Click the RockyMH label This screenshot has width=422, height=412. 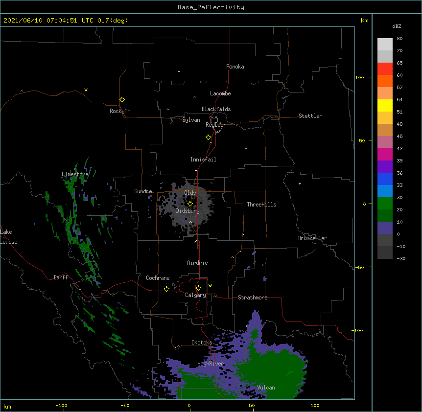[x=120, y=111]
